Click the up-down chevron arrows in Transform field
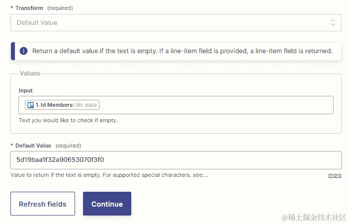349x224 pixels. pos(333,22)
